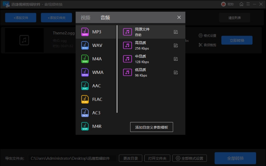Switch to the 视频 tab
This screenshot has width=266, height=166.
(x=85, y=17)
